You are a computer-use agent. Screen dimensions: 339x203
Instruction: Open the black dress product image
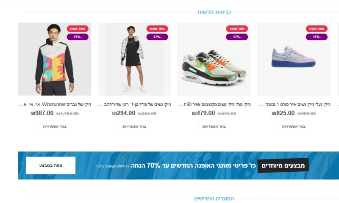pyautogui.click(x=134, y=59)
